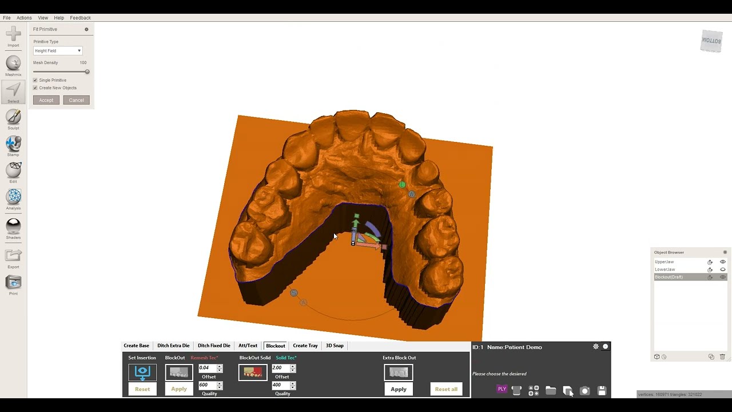The width and height of the screenshot is (732, 412).
Task: Open the Analysis tool
Action: (x=13, y=200)
